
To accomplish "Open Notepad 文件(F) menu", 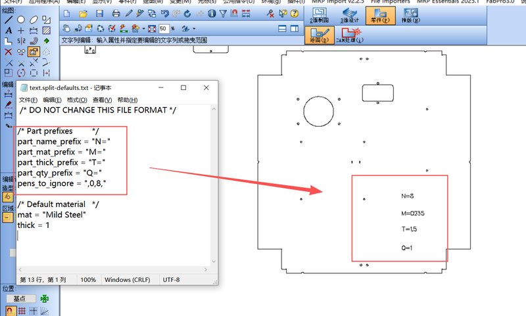I will coord(28,100).
